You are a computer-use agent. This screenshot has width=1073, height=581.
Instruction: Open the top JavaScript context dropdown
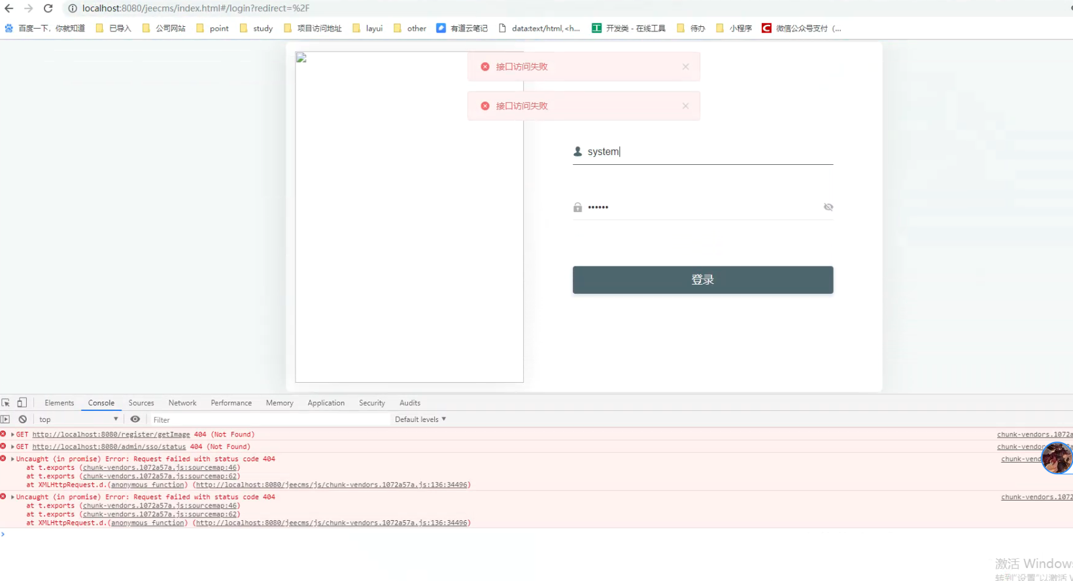[78, 419]
